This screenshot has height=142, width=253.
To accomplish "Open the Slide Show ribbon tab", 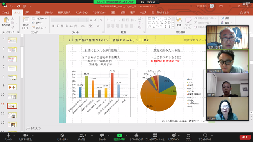I will click(x=99, y=13).
